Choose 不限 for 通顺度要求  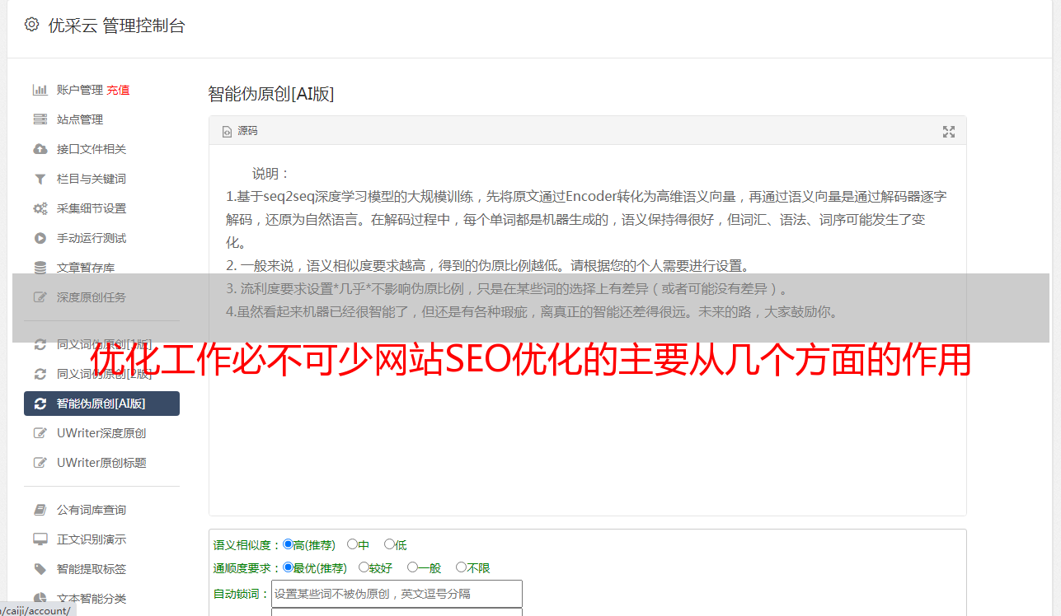pos(461,567)
